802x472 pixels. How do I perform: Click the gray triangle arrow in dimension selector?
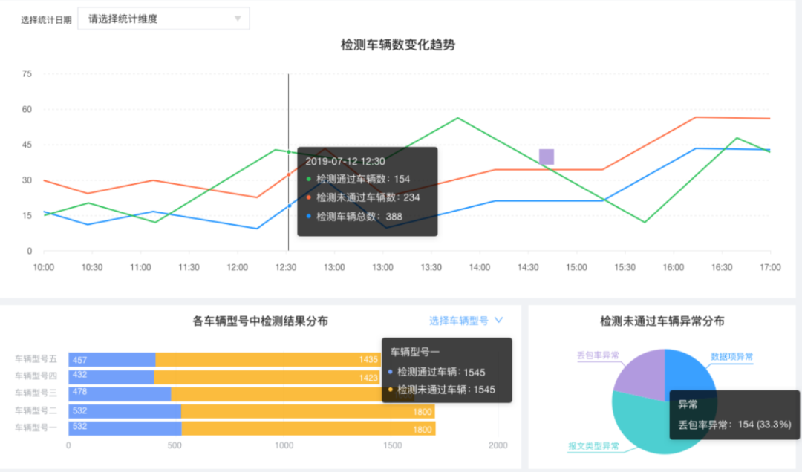click(x=238, y=19)
